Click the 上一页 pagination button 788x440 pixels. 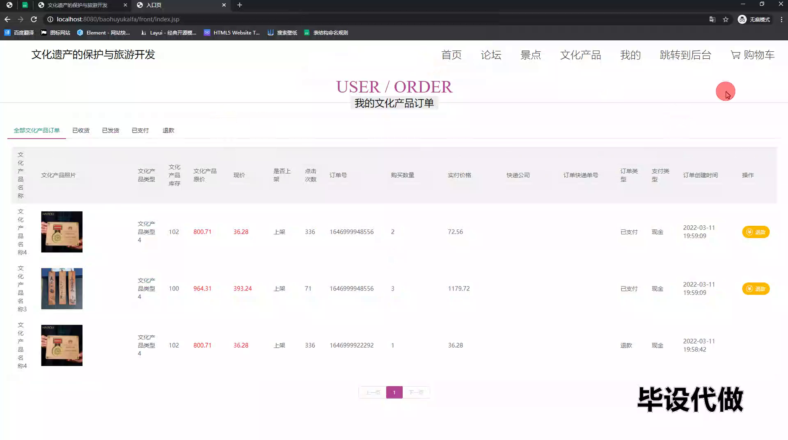[373, 392]
